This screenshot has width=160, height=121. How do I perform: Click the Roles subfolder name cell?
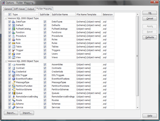pos(63,40)
